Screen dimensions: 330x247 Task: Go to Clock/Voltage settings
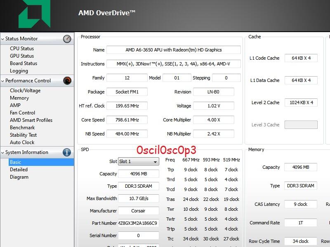point(25,91)
